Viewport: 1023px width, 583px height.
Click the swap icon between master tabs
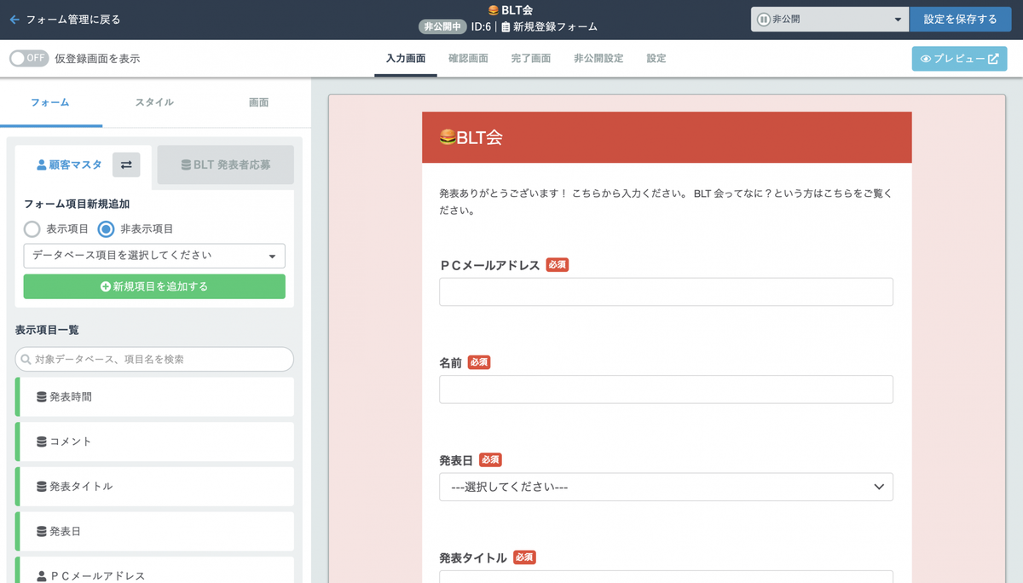coord(126,165)
